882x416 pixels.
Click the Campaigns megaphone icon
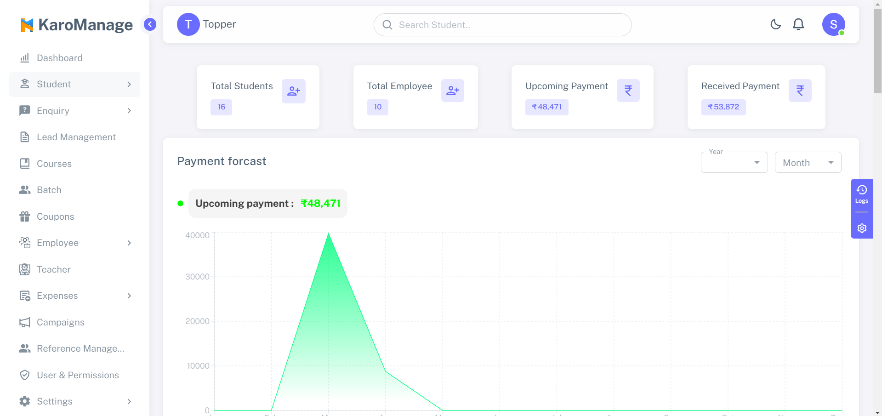point(25,322)
